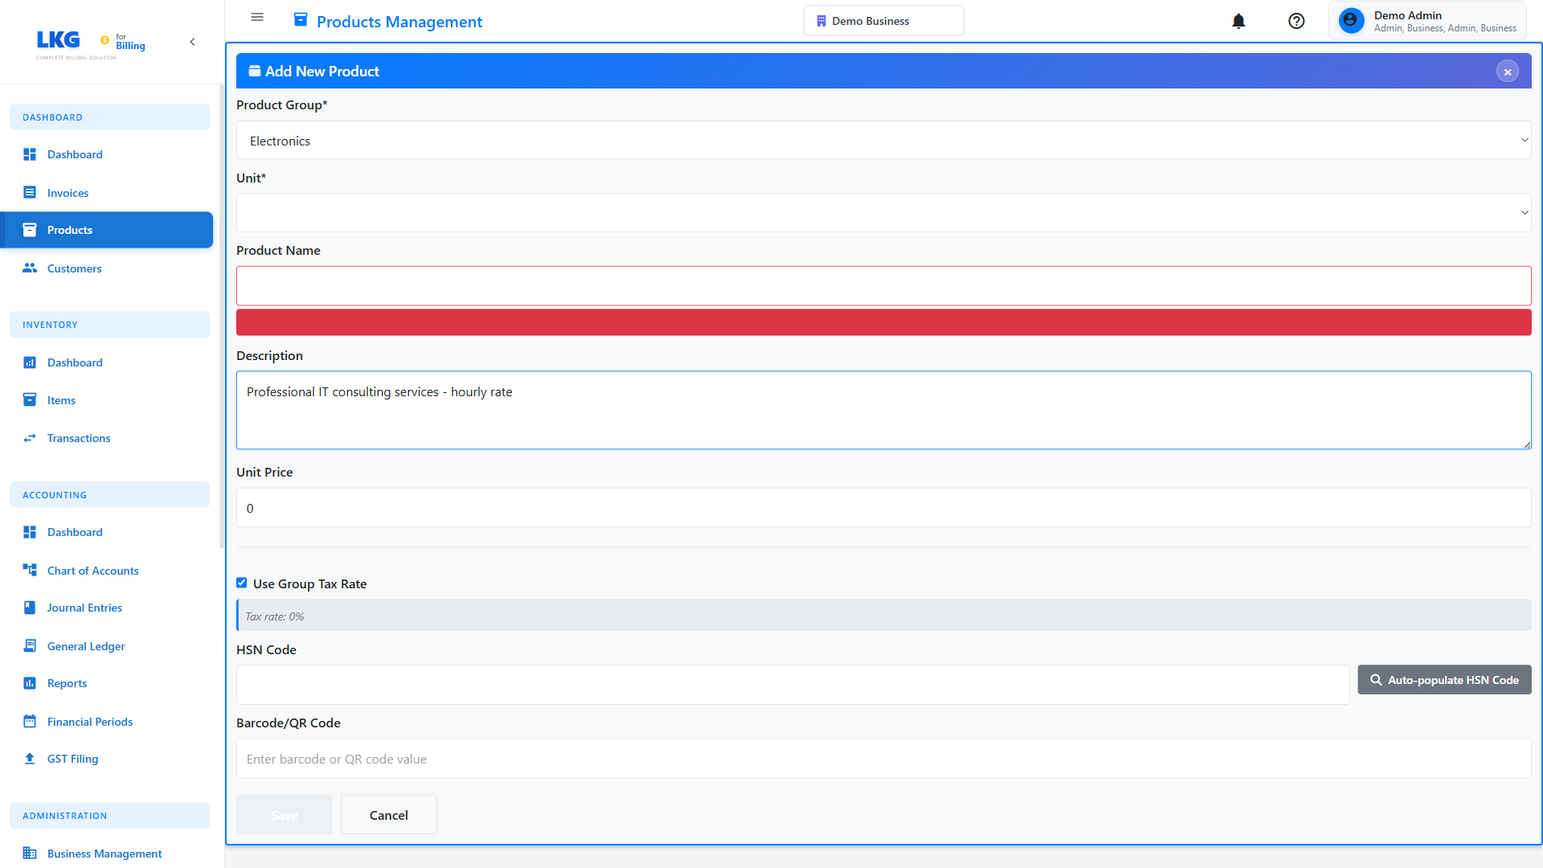Click the GST Filing upload icon
1543x868 pixels.
click(30, 759)
